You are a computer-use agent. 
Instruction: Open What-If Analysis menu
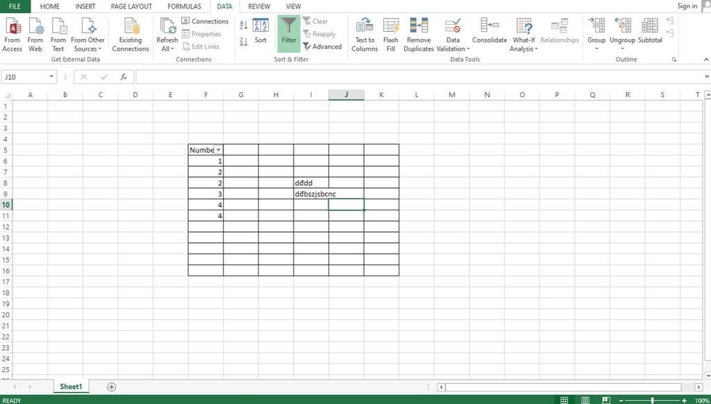pos(524,35)
